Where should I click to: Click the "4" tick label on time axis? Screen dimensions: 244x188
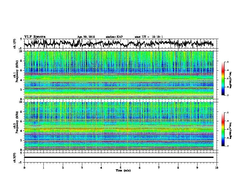101,168
